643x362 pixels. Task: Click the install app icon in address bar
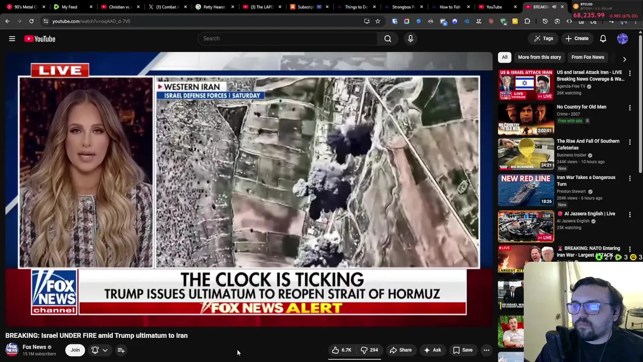(x=367, y=21)
